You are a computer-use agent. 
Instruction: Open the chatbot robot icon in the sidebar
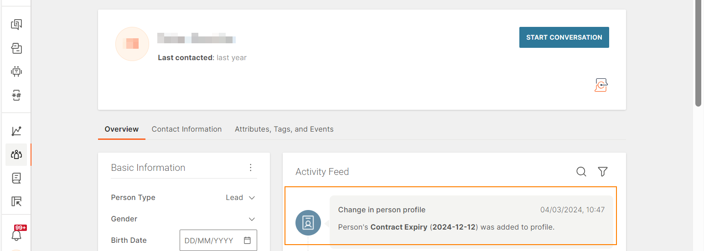point(16,72)
